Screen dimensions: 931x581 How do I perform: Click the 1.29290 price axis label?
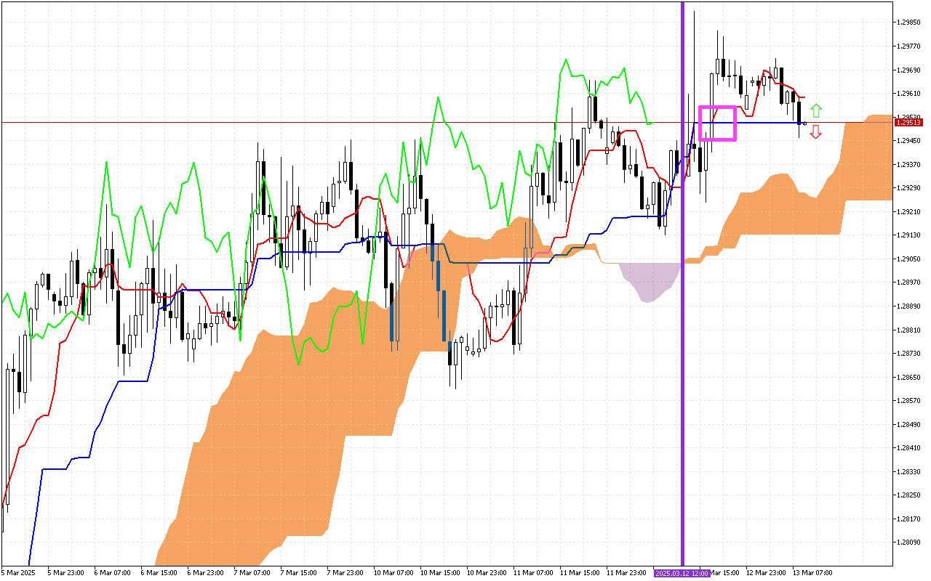[x=909, y=188]
